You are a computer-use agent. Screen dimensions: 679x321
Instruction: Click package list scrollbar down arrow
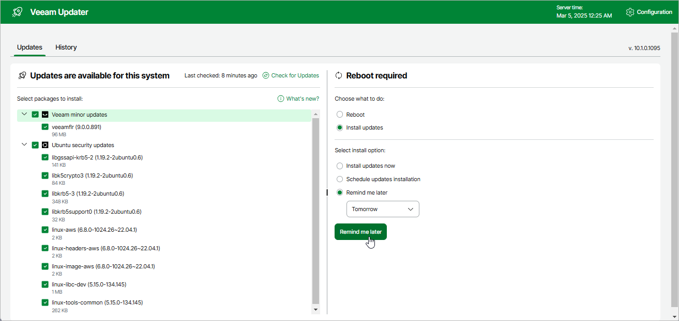point(316,310)
